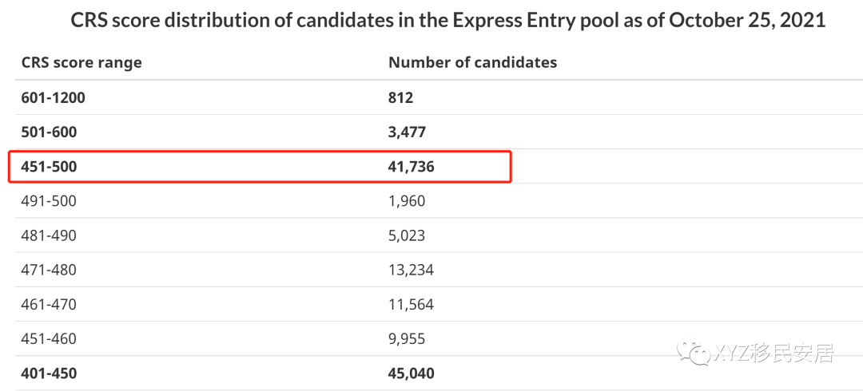Click the table title mentioning October 25, 2021

click(x=448, y=21)
